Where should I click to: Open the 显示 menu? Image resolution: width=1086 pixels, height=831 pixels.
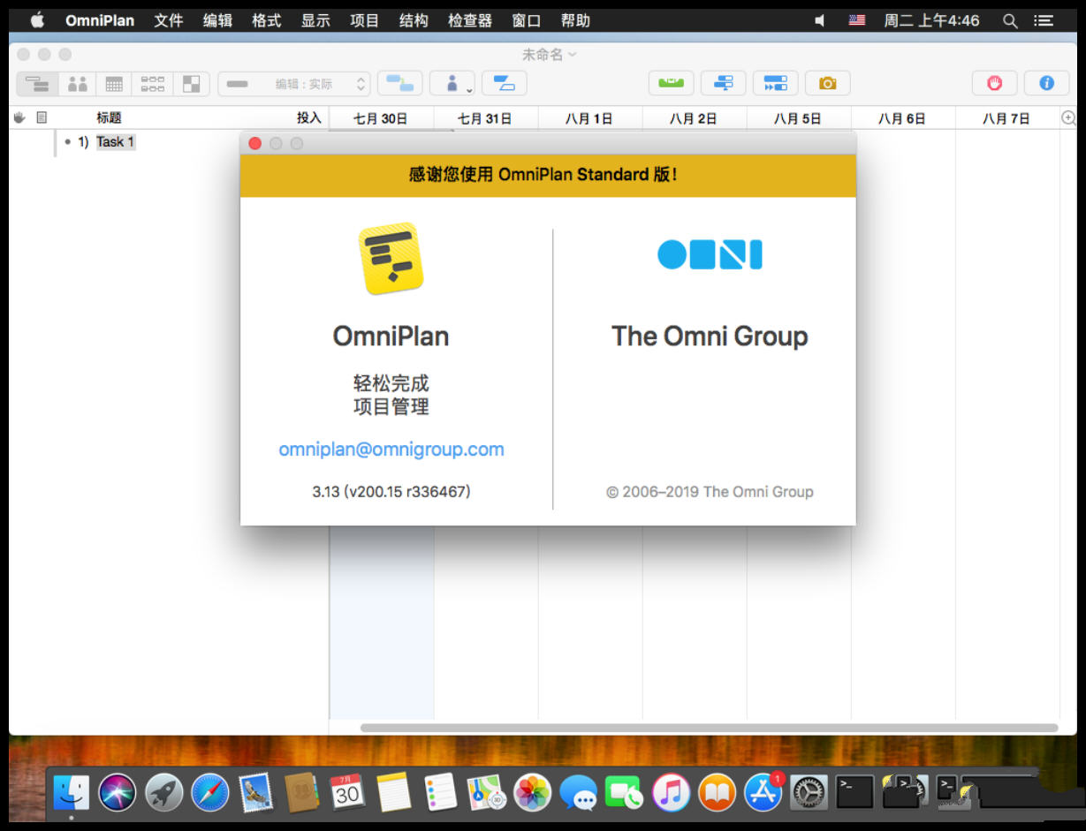[315, 20]
